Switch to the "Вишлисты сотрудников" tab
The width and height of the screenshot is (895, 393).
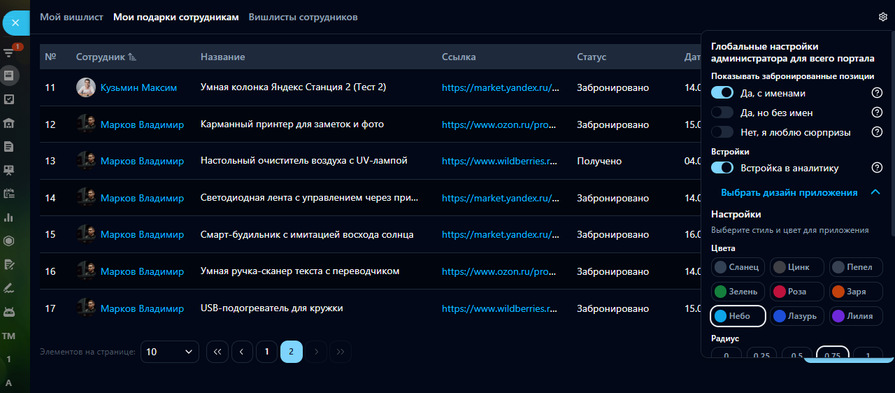[303, 17]
